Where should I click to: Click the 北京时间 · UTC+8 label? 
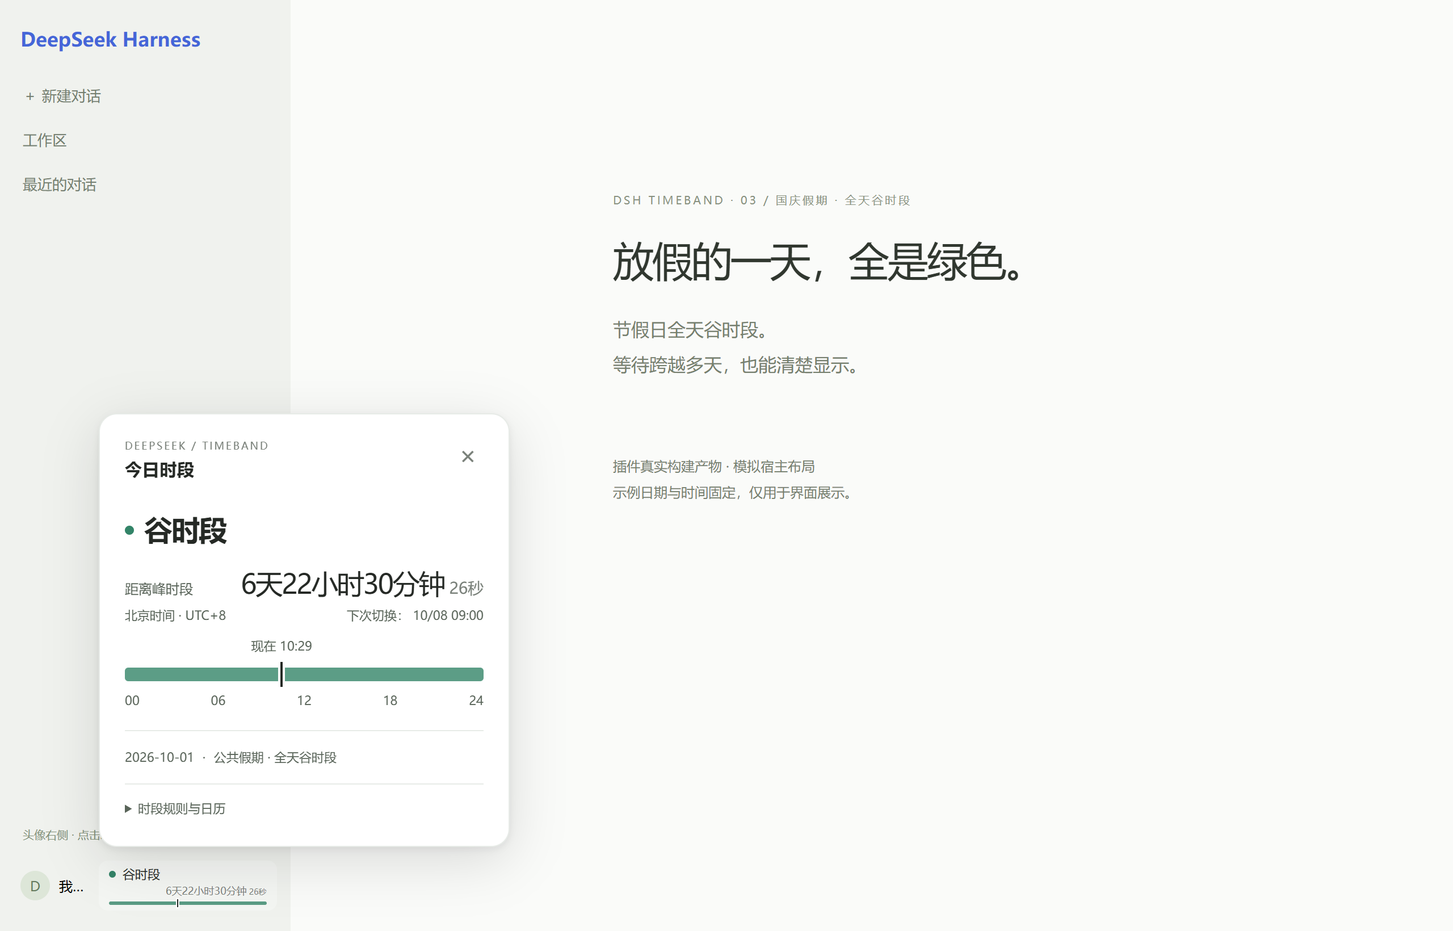coord(175,615)
